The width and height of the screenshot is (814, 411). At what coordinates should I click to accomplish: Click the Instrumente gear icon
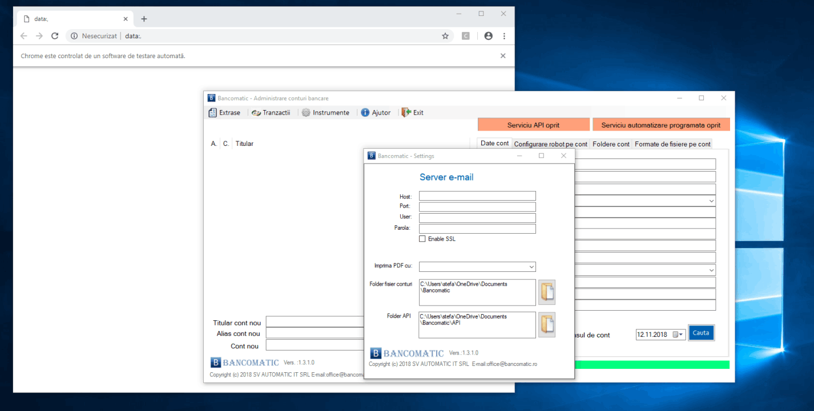coord(306,113)
